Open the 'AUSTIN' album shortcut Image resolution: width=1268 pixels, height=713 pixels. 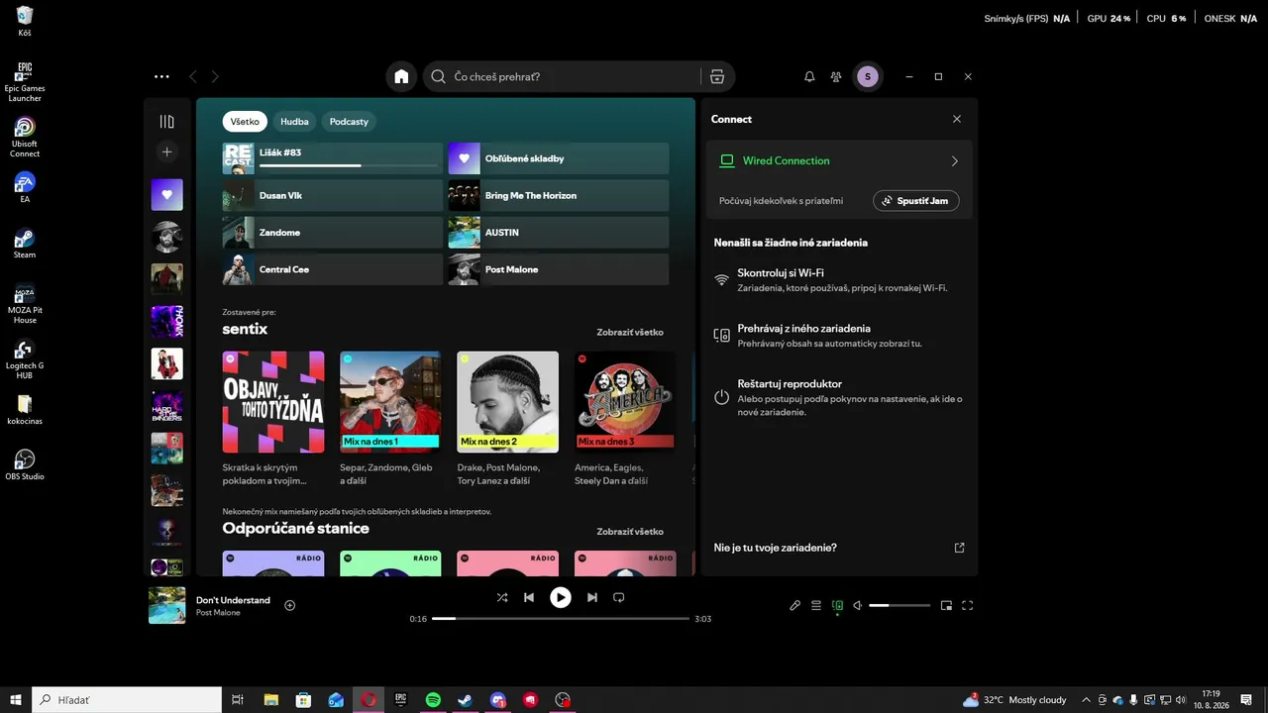coord(559,233)
